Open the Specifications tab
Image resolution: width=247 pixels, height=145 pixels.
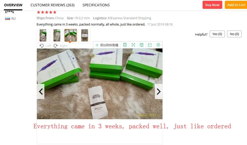(x=96, y=5)
